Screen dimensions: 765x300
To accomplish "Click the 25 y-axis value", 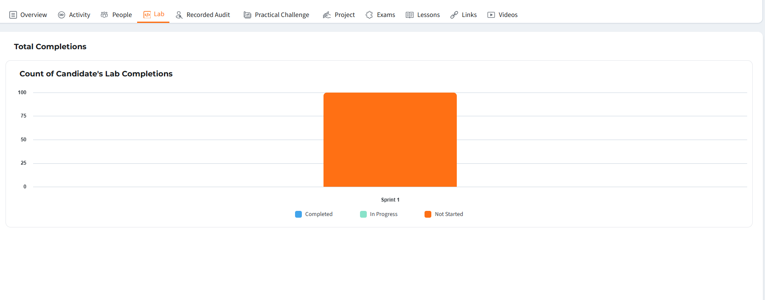I will [x=23, y=163].
